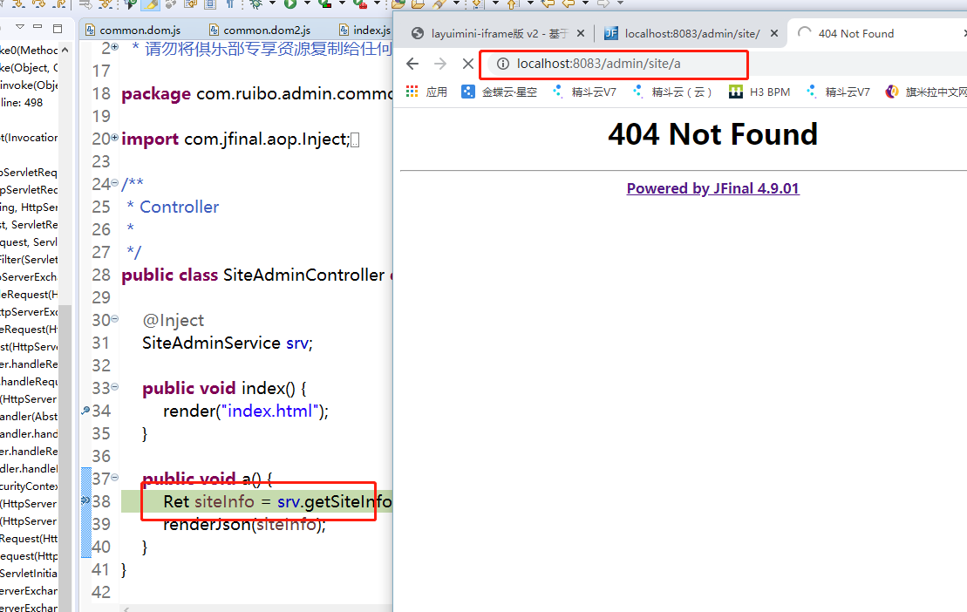The width and height of the screenshot is (967, 612).
Task: Click the Debug bug icon in toolbar
Action: (256, 3)
